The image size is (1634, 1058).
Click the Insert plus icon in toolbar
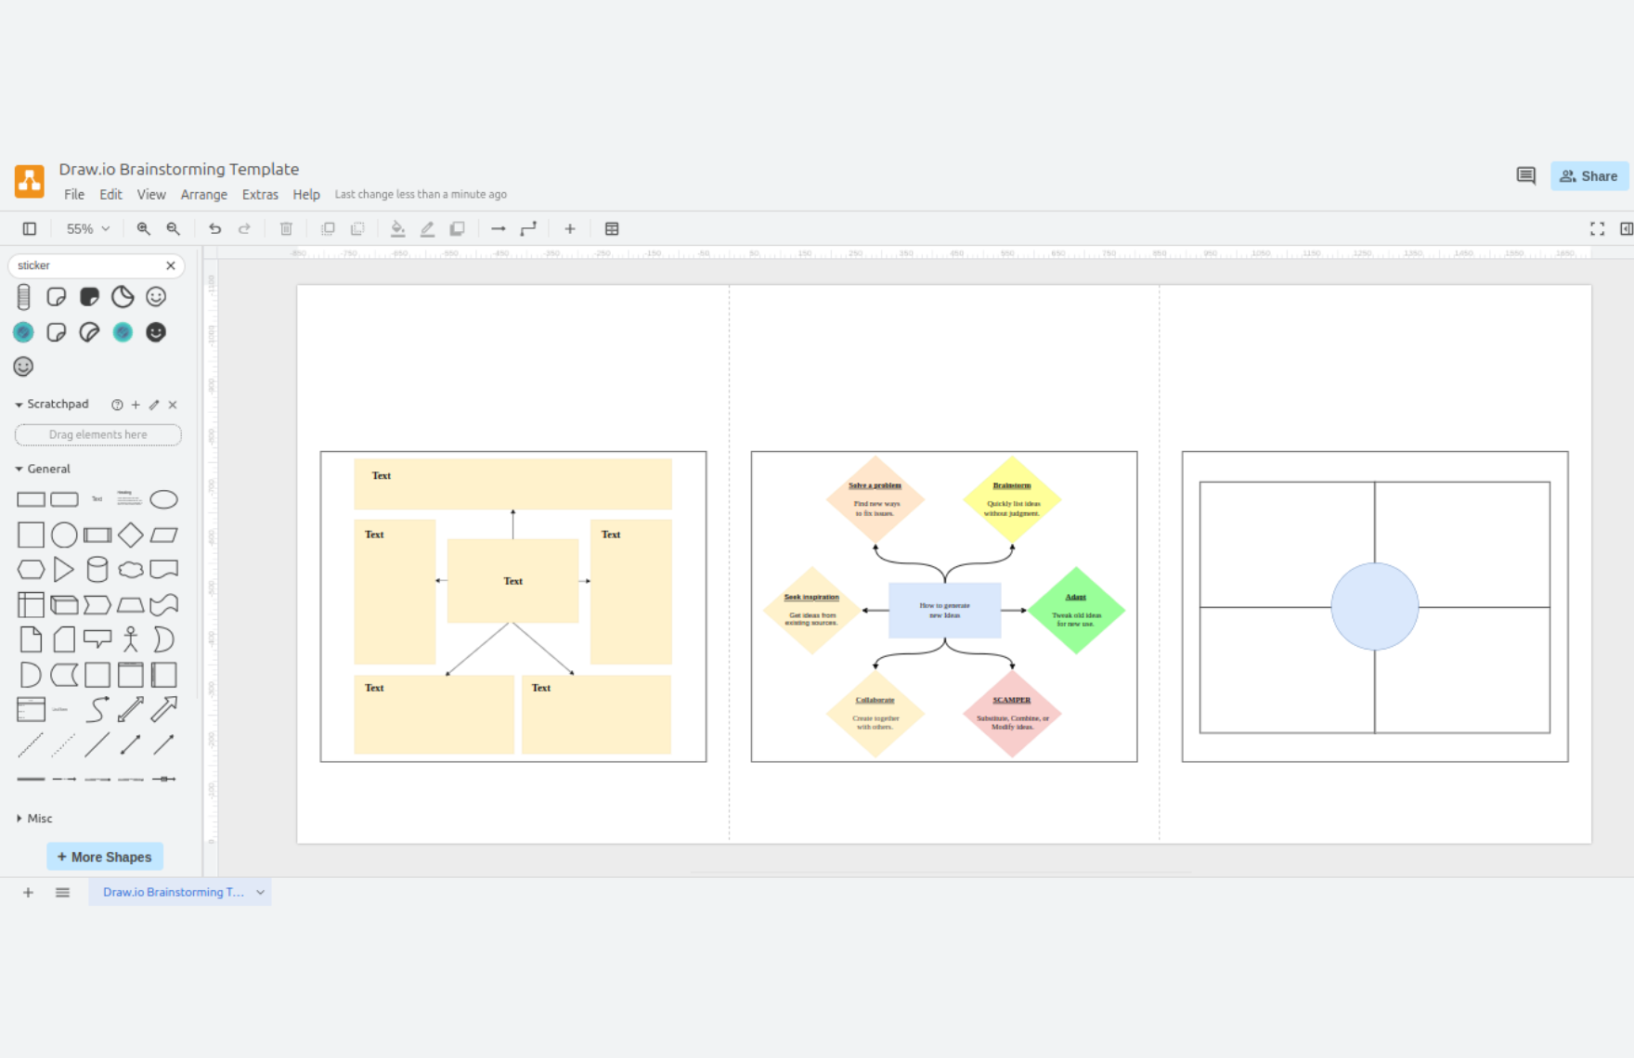coord(570,228)
